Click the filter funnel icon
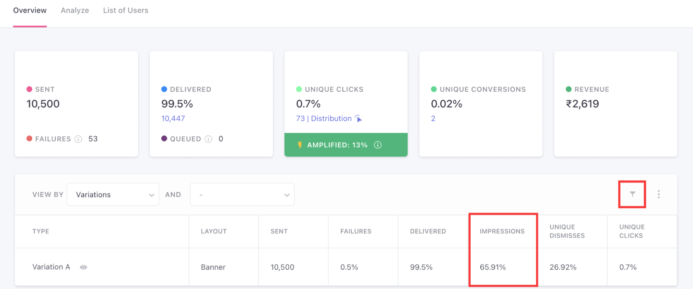The width and height of the screenshot is (693, 289). (x=632, y=194)
